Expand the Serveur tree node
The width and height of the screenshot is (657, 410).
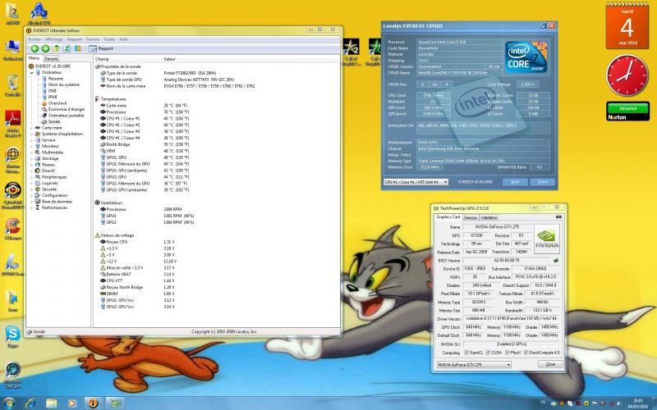click(x=31, y=140)
